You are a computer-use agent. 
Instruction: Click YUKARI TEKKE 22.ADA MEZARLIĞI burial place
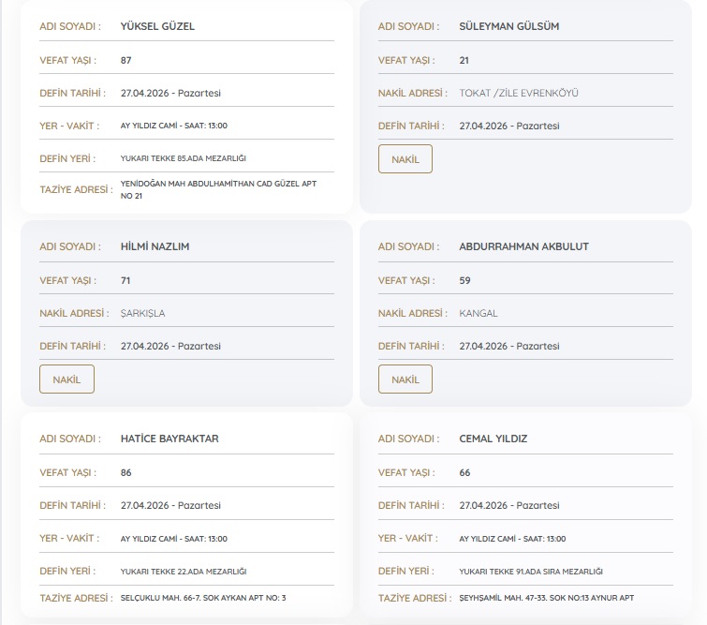[184, 571]
